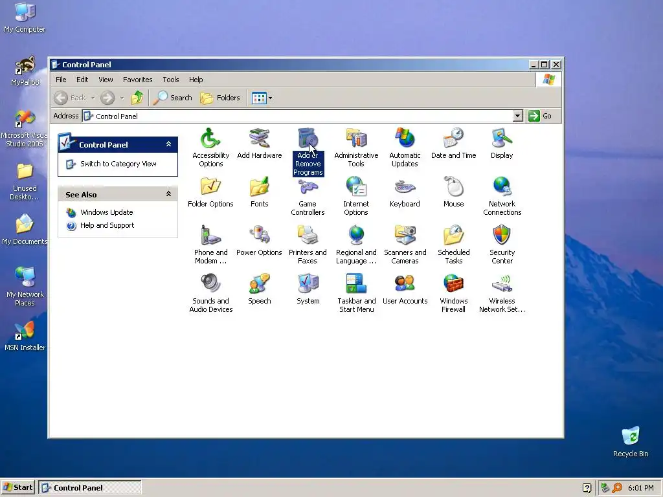Image resolution: width=663 pixels, height=497 pixels.
Task: Click the help question mark tray icon
Action: 587,488
